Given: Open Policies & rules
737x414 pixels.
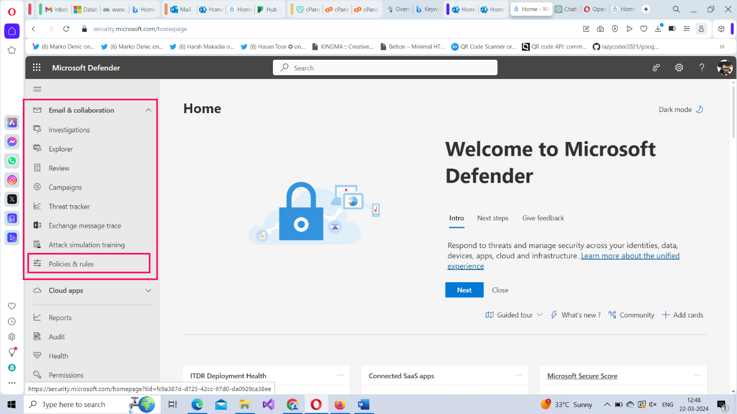Looking at the screenshot, I should click(x=71, y=264).
